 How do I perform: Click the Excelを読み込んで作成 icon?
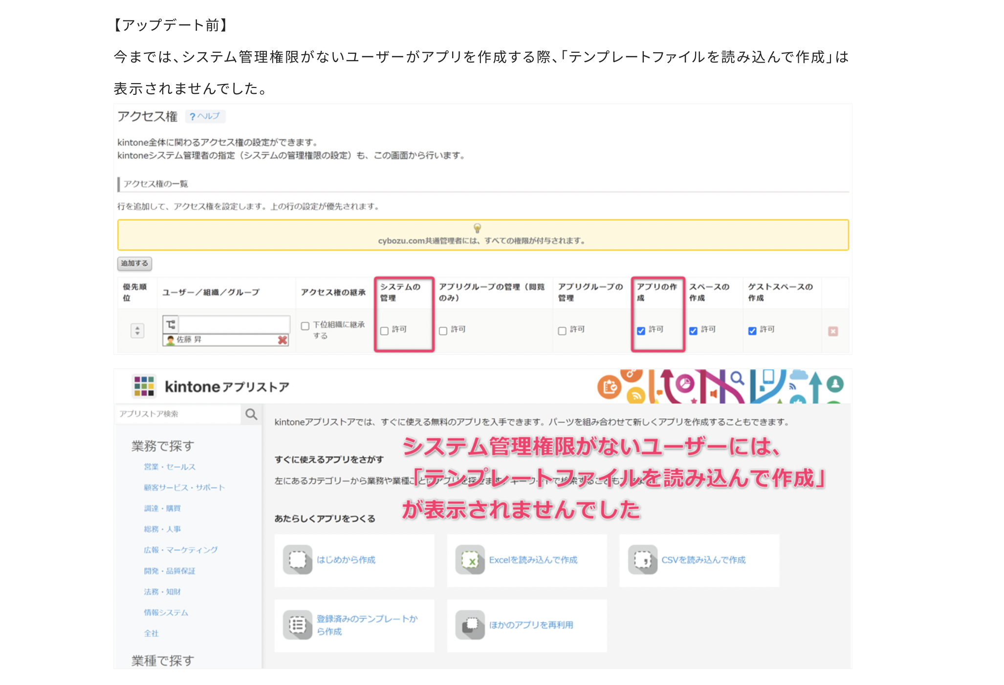tap(470, 559)
